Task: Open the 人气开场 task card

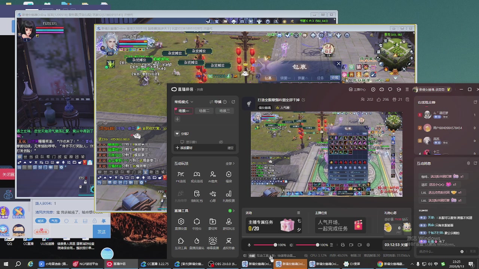Action: tap(340, 225)
